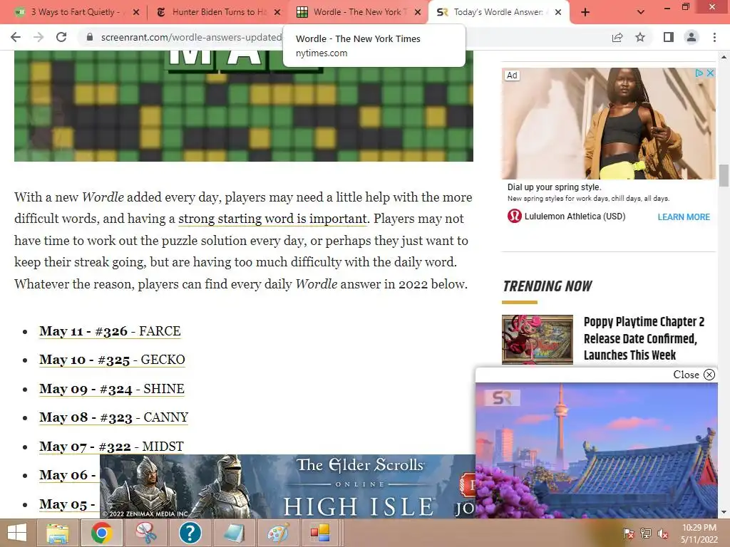Open the Lululemon model ad image

pos(609,123)
